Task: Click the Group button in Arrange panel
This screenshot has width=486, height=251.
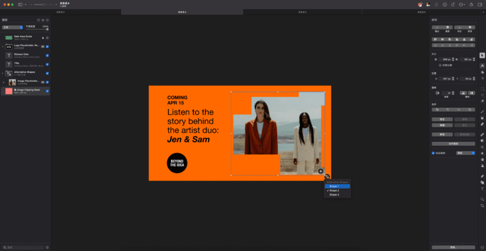Action: pyautogui.click(x=442, y=134)
